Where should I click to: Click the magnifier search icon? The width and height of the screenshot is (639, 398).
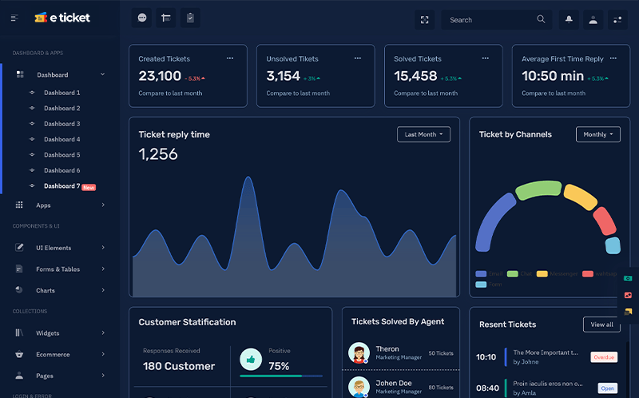tap(541, 19)
